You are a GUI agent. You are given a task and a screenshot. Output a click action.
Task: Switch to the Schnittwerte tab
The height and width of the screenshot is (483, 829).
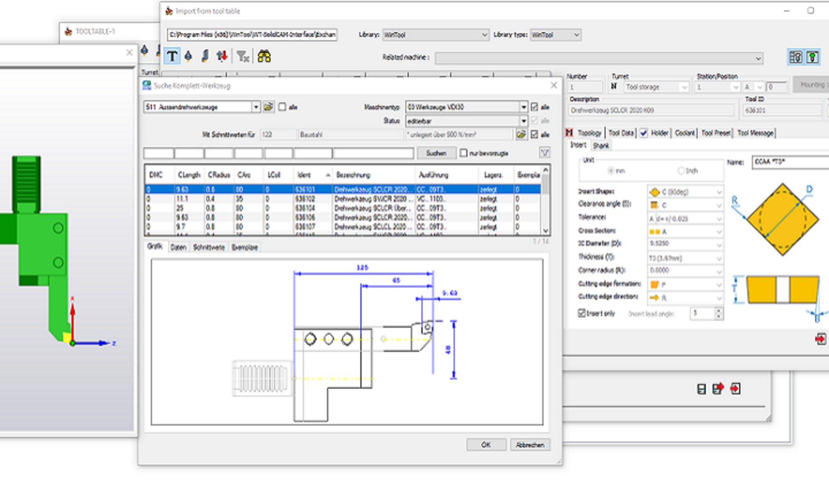pyautogui.click(x=209, y=248)
